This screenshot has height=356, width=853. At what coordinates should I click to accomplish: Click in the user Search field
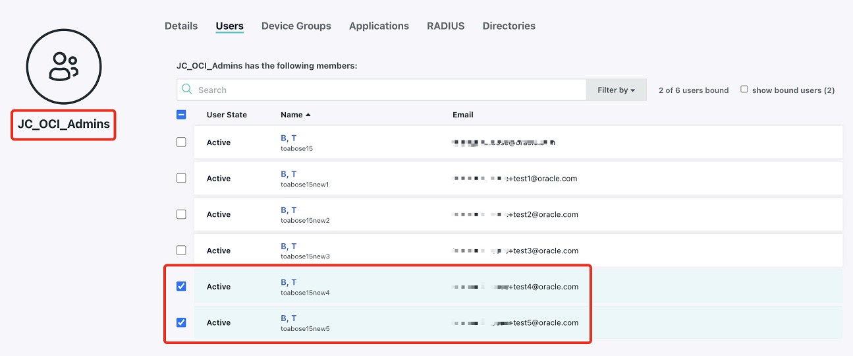pos(389,90)
